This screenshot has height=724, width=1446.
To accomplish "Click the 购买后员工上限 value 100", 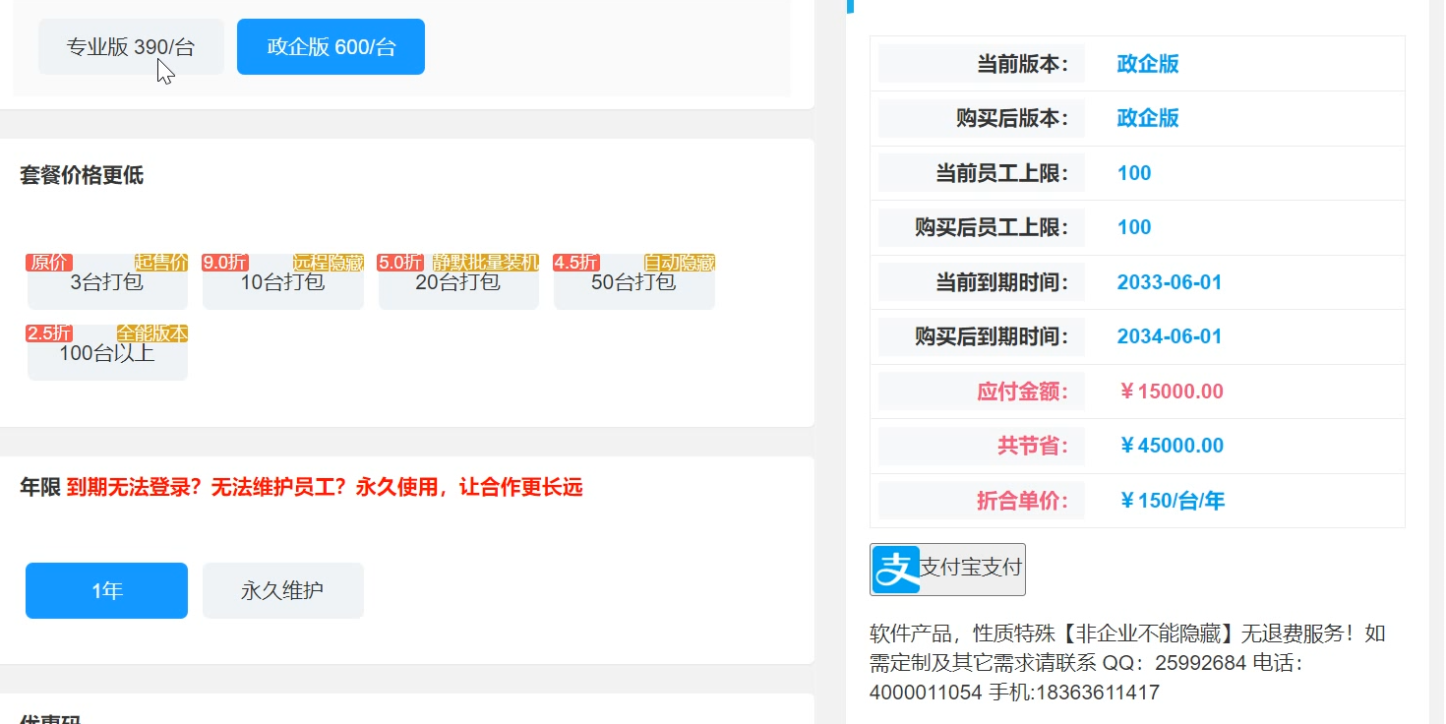I will pyautogui.click(x=1134, y=227).
